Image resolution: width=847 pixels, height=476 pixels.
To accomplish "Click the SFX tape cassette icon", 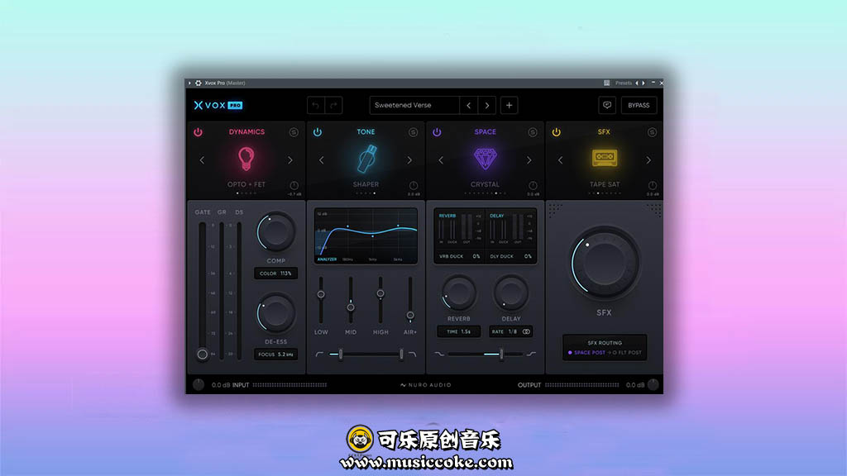I will click(605, 157).
